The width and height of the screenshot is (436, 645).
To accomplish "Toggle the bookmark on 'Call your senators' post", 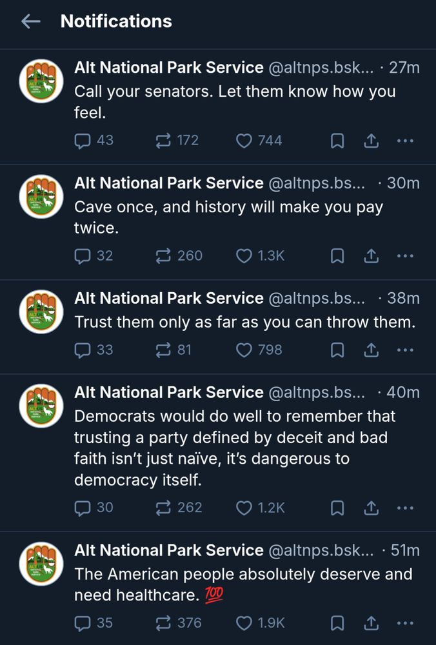I will (337, 140).
